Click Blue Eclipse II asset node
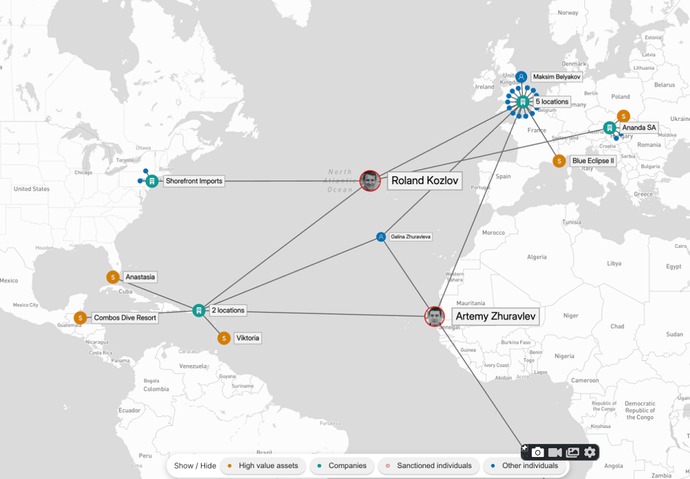690x479 pixels. pos(559,161)
